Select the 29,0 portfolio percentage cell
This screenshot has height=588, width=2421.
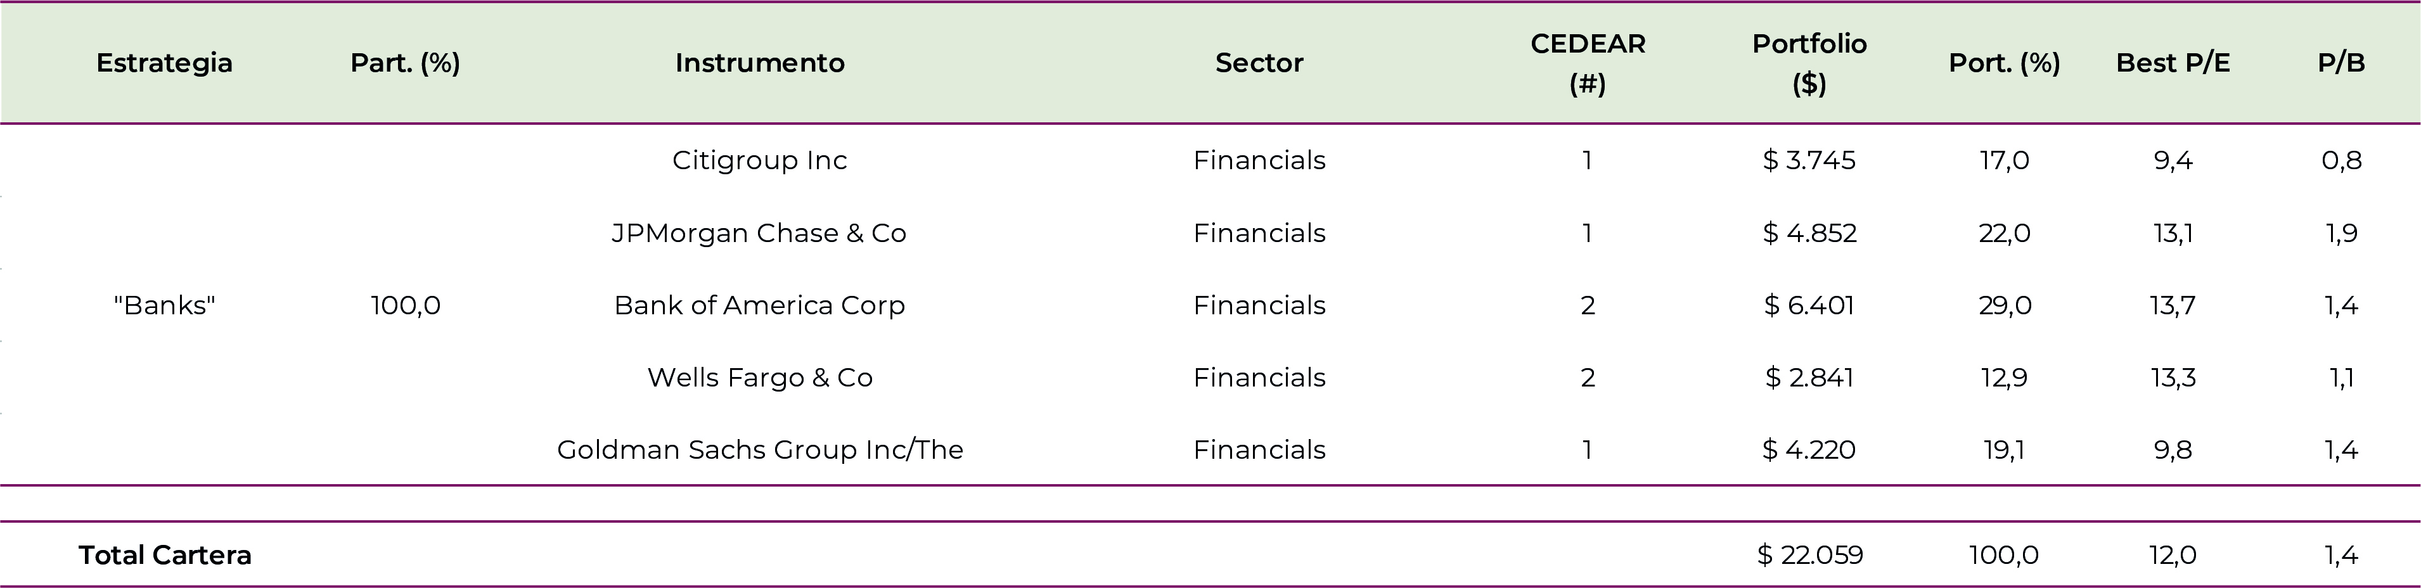[x=2005, y=305]
